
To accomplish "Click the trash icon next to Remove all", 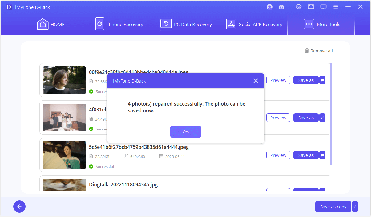I will pos(307,51).
